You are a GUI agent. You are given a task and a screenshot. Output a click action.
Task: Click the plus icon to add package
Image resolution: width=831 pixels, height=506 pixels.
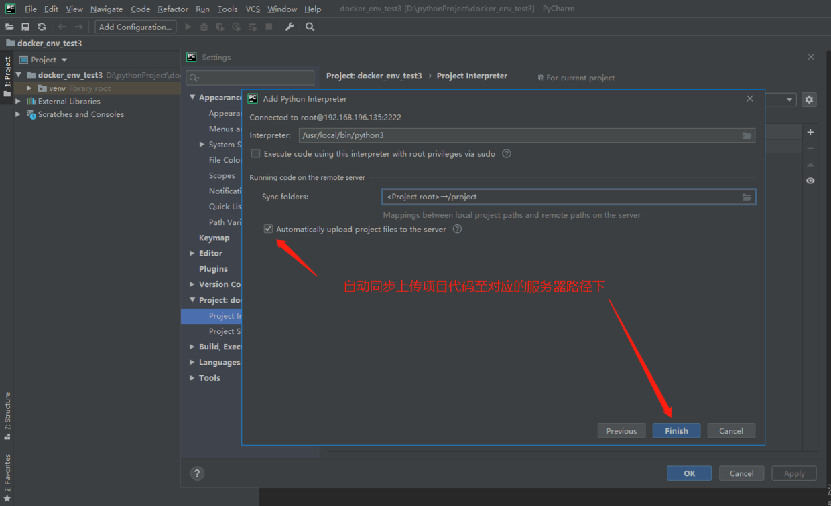(810, 133)
